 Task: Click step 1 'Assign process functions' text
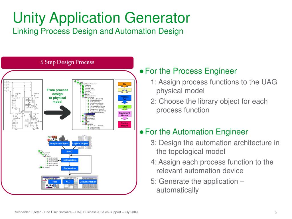214,86
